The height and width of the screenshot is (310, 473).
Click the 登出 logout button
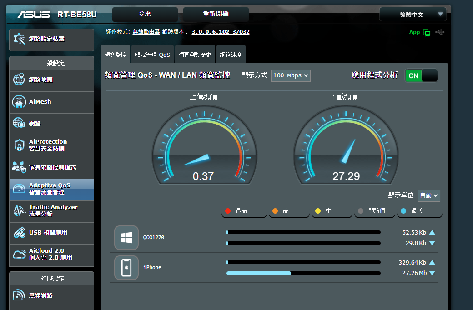[145, 14]
